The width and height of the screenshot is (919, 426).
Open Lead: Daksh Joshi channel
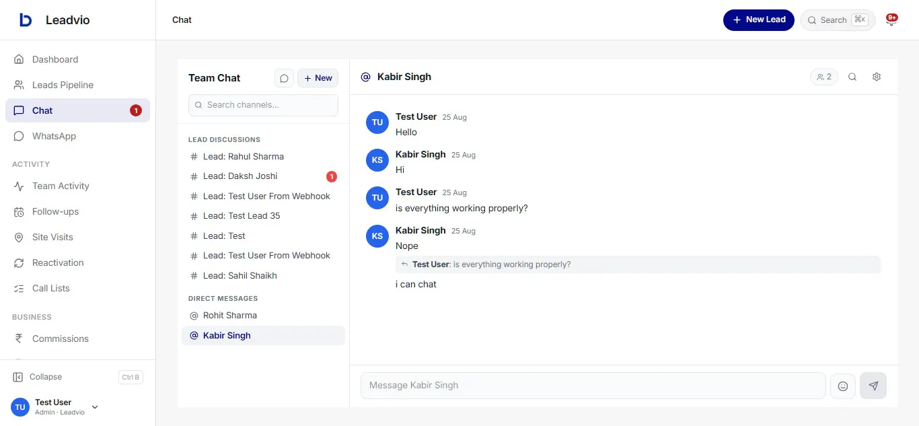[263, 176]
